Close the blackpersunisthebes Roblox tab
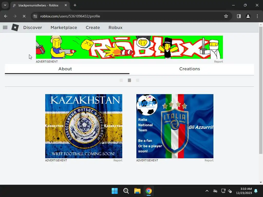The width and height of the screenshot is (263, 197). tap(66, 5)
